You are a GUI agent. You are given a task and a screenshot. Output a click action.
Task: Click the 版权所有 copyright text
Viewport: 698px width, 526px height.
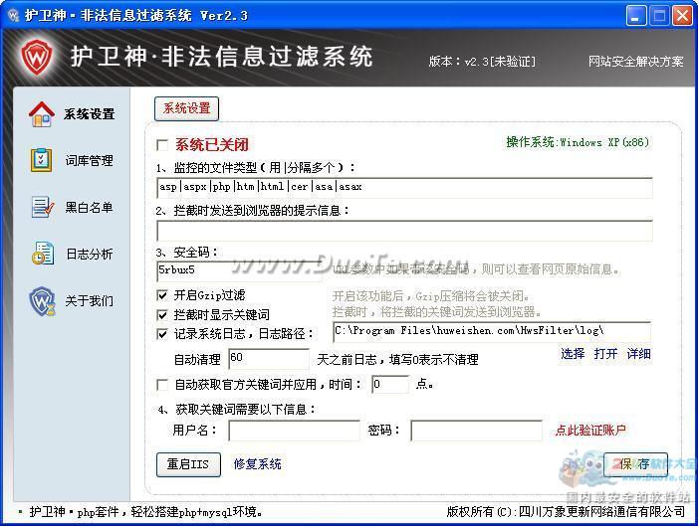(x=566, y=512)
